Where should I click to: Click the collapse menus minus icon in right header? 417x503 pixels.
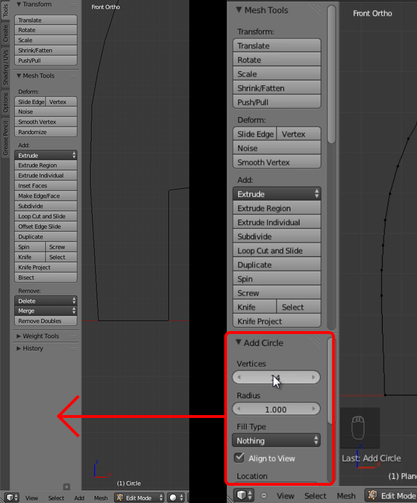(x=264, y=496)
